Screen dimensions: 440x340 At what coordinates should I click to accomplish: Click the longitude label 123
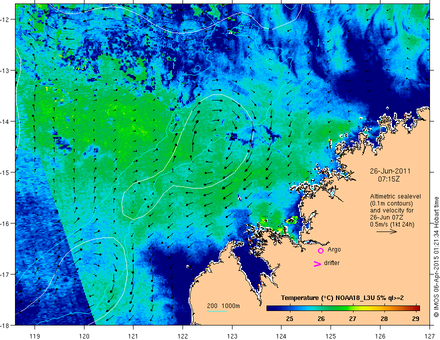232,336
